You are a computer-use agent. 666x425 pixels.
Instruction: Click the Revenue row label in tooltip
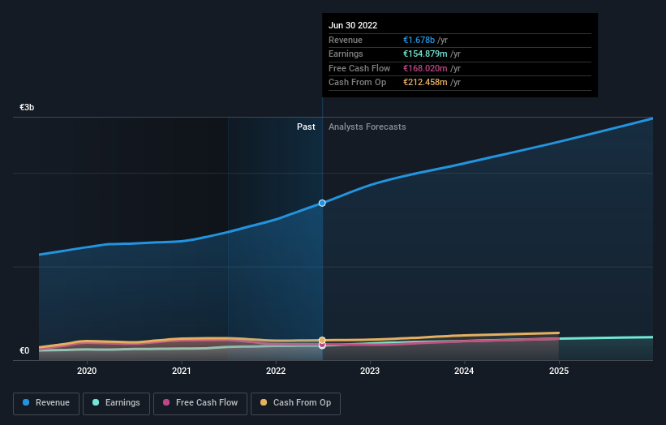click(346, 40)
